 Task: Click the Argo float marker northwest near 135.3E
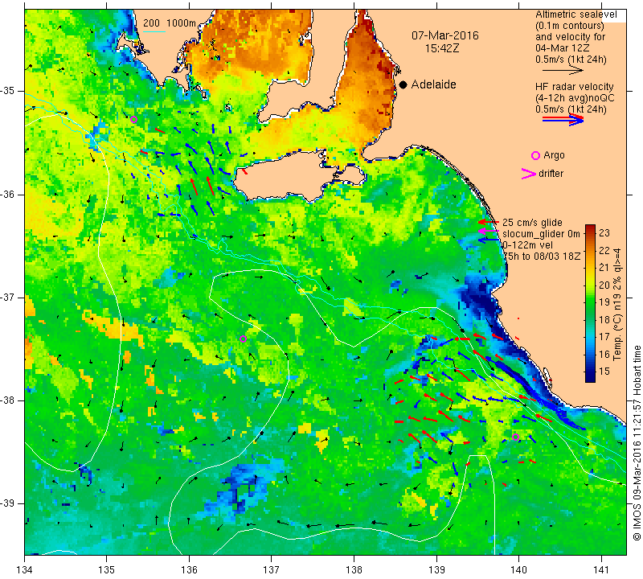point(133,119)
